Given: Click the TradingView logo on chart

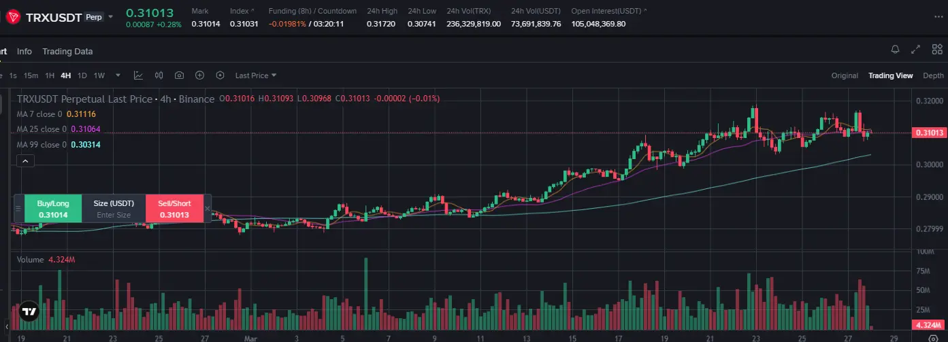Looking at the screenshot, I should pyautogui.click(x=29, y=312).
